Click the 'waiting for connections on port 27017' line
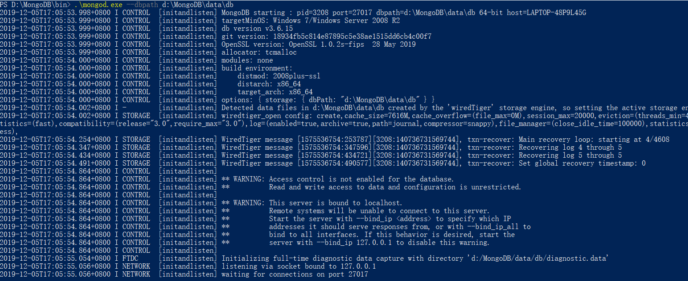688x281 pixels. click(295, 274)
